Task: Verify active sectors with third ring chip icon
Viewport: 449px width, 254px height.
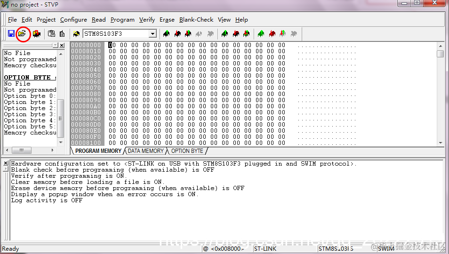Action: coord(247,34)
